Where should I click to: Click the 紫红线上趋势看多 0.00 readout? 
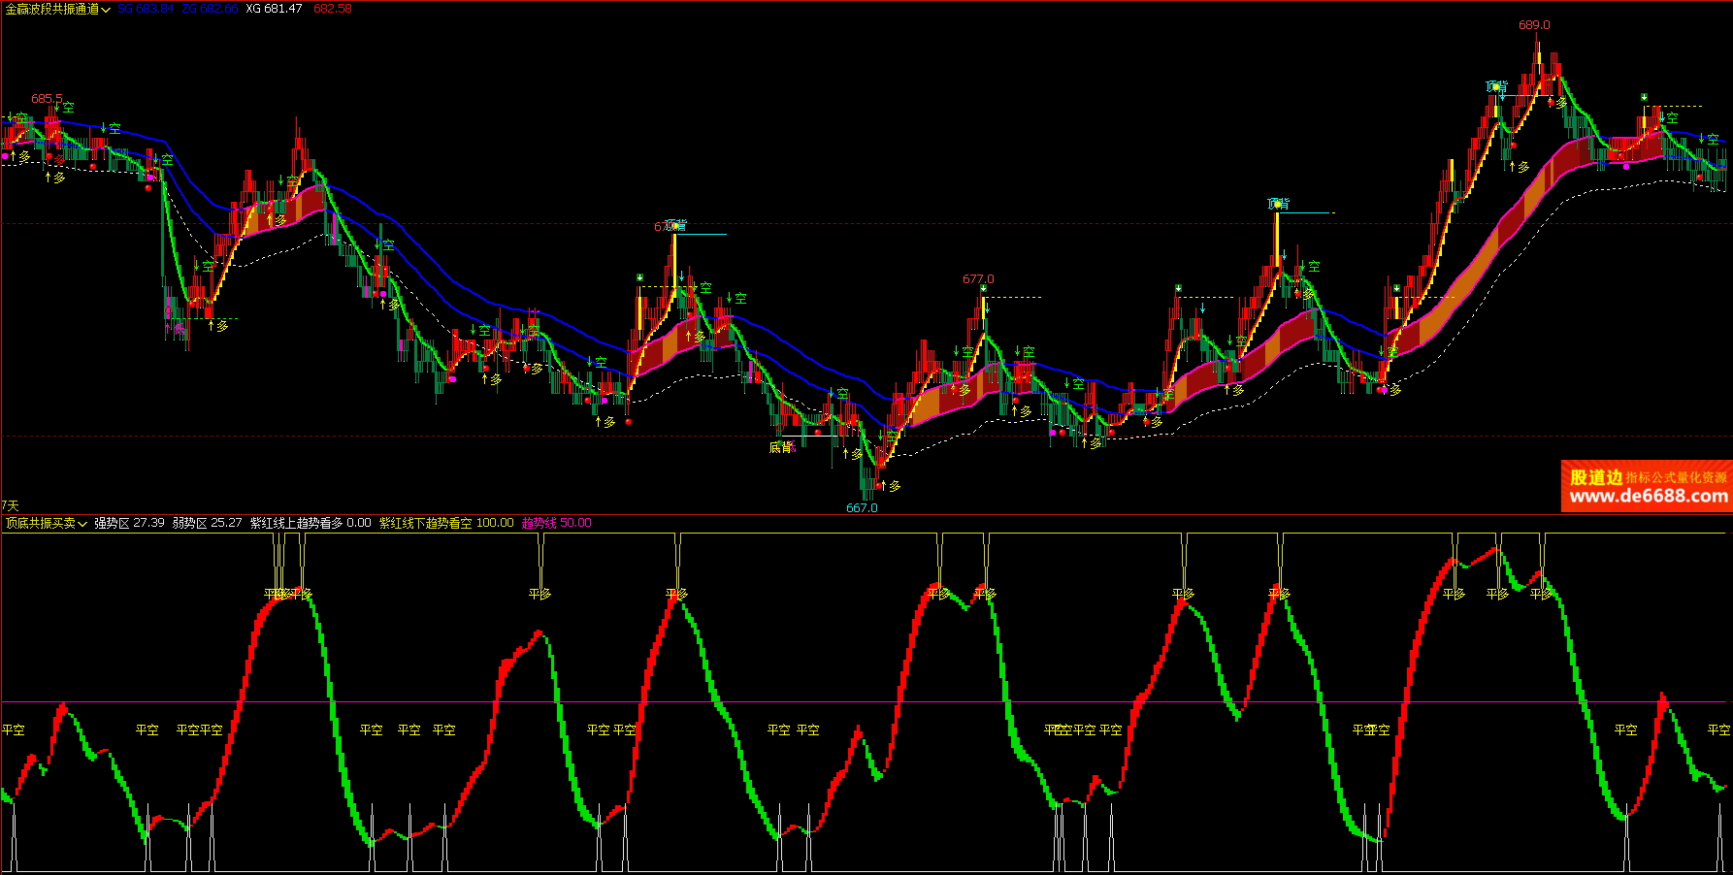point(311,523)
